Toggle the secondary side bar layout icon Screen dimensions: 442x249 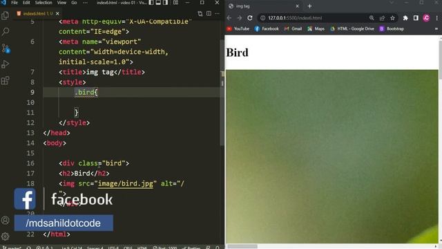[x=166, y=3]
